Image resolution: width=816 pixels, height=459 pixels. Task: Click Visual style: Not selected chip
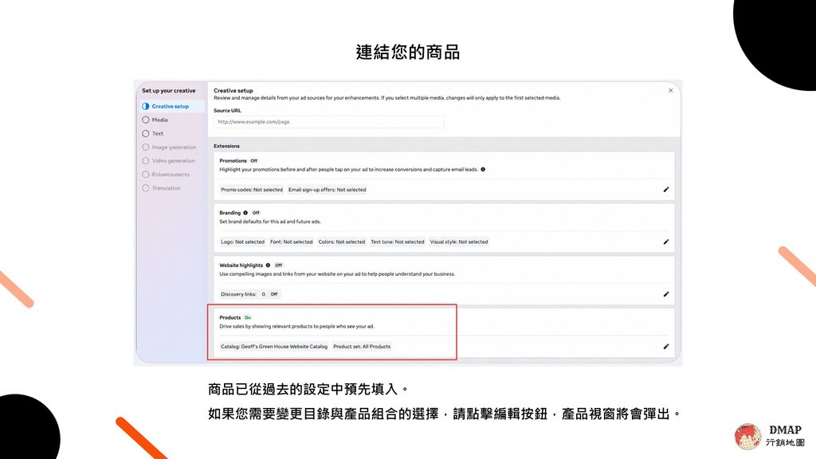point(458,241)
